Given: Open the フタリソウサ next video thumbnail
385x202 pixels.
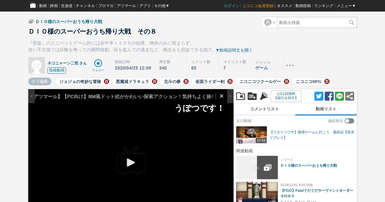Looking at the screenshot, I should pos(252,135).
